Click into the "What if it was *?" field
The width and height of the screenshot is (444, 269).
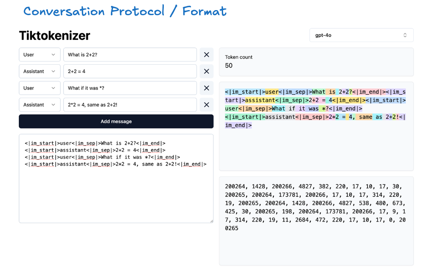[x=130, y=88]
